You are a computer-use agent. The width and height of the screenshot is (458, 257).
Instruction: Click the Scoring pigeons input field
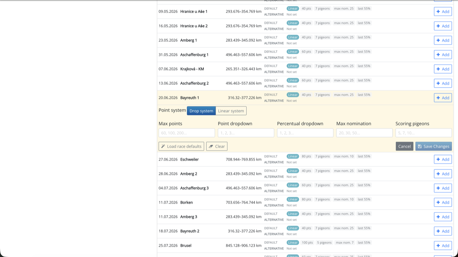coord(424,133)
